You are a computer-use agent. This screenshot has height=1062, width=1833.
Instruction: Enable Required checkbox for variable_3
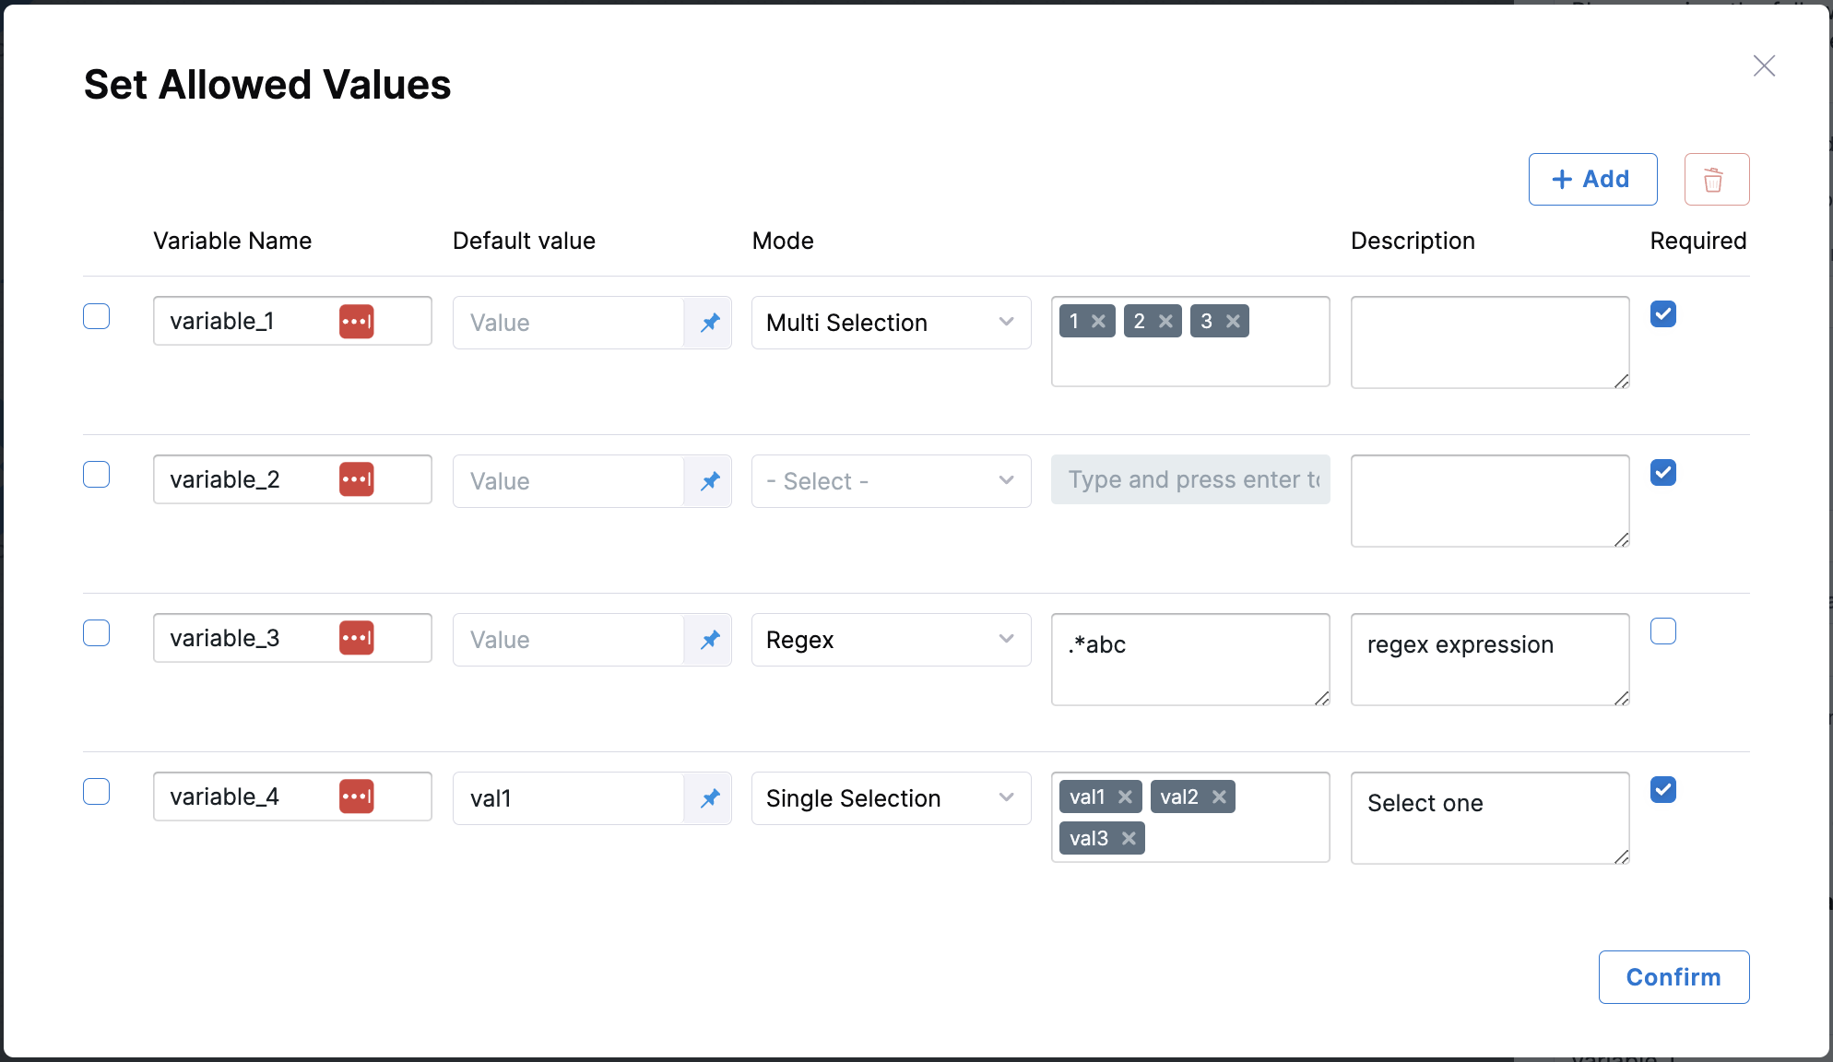1662,631
